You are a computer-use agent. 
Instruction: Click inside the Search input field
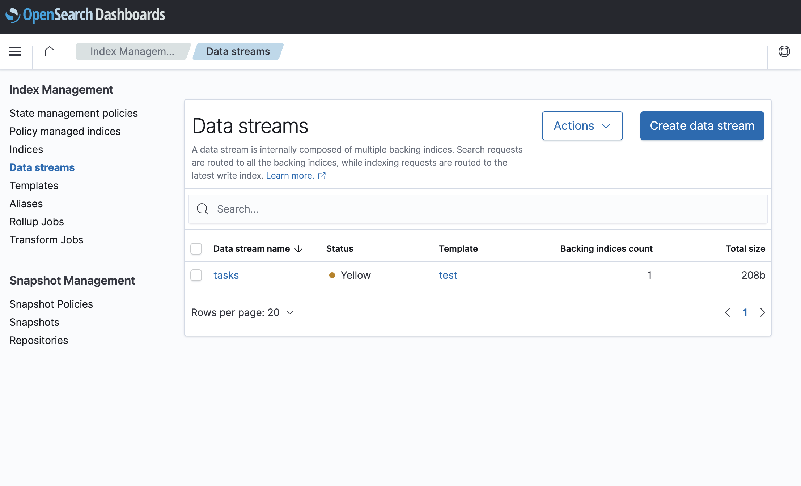326,209
